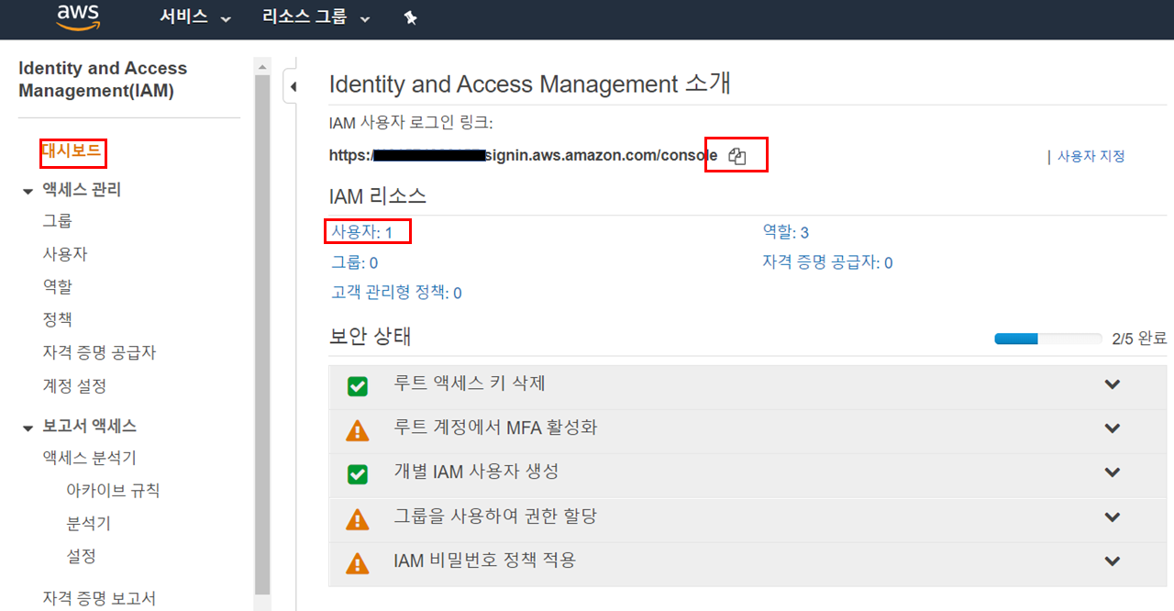
Task: Click the 고객 관리형 정책: 0 link
Action: coord(396,293)
